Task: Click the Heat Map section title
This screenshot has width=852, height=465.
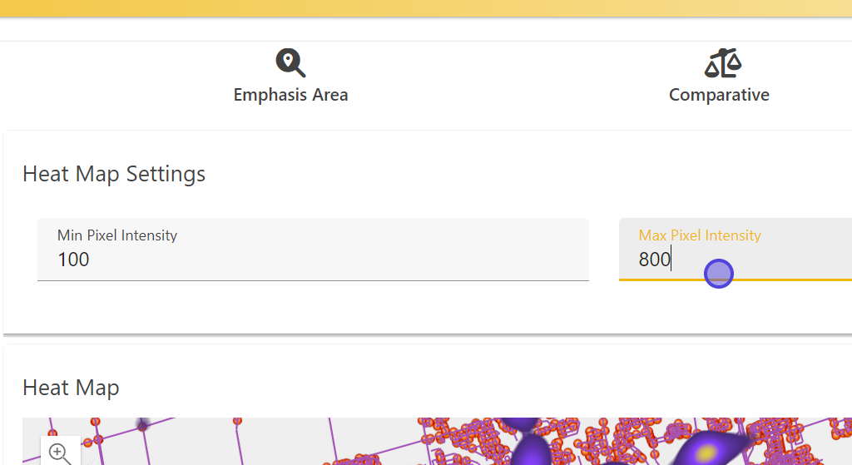Action: point(71,388)
